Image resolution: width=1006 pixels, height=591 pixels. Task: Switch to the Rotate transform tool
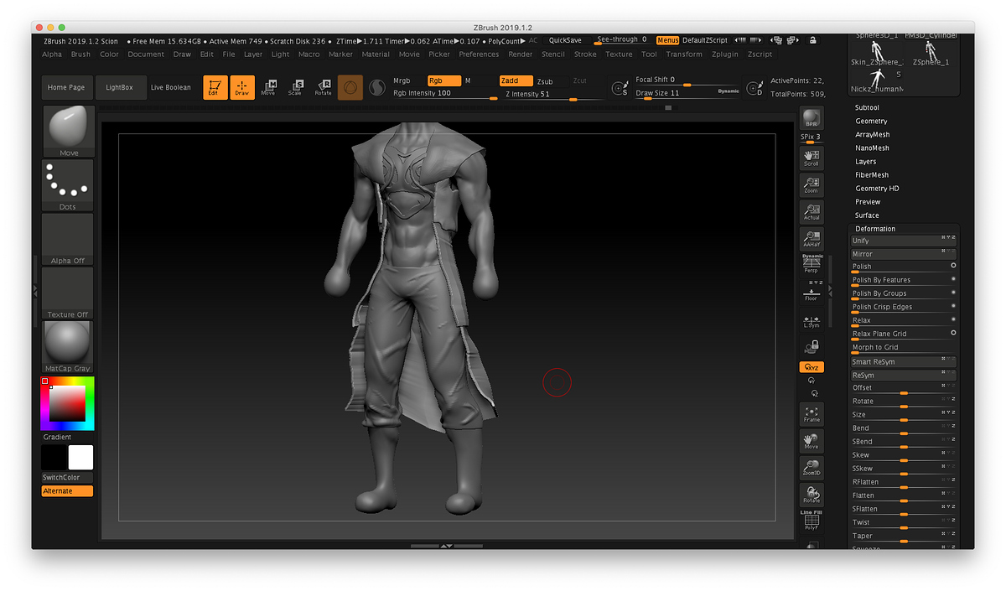click(323, 87)
